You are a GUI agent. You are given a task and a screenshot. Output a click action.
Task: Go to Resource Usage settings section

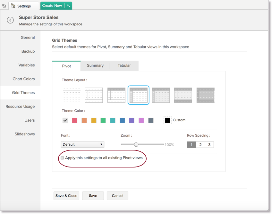point(20,107)
